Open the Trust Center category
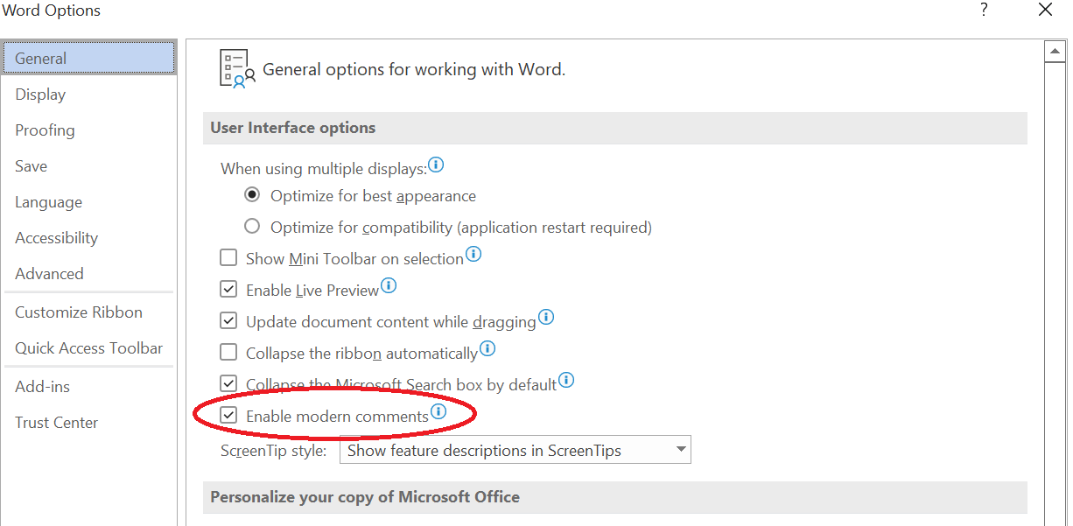The width and height of the screenshot is (1073, 526). click(88, 423)
